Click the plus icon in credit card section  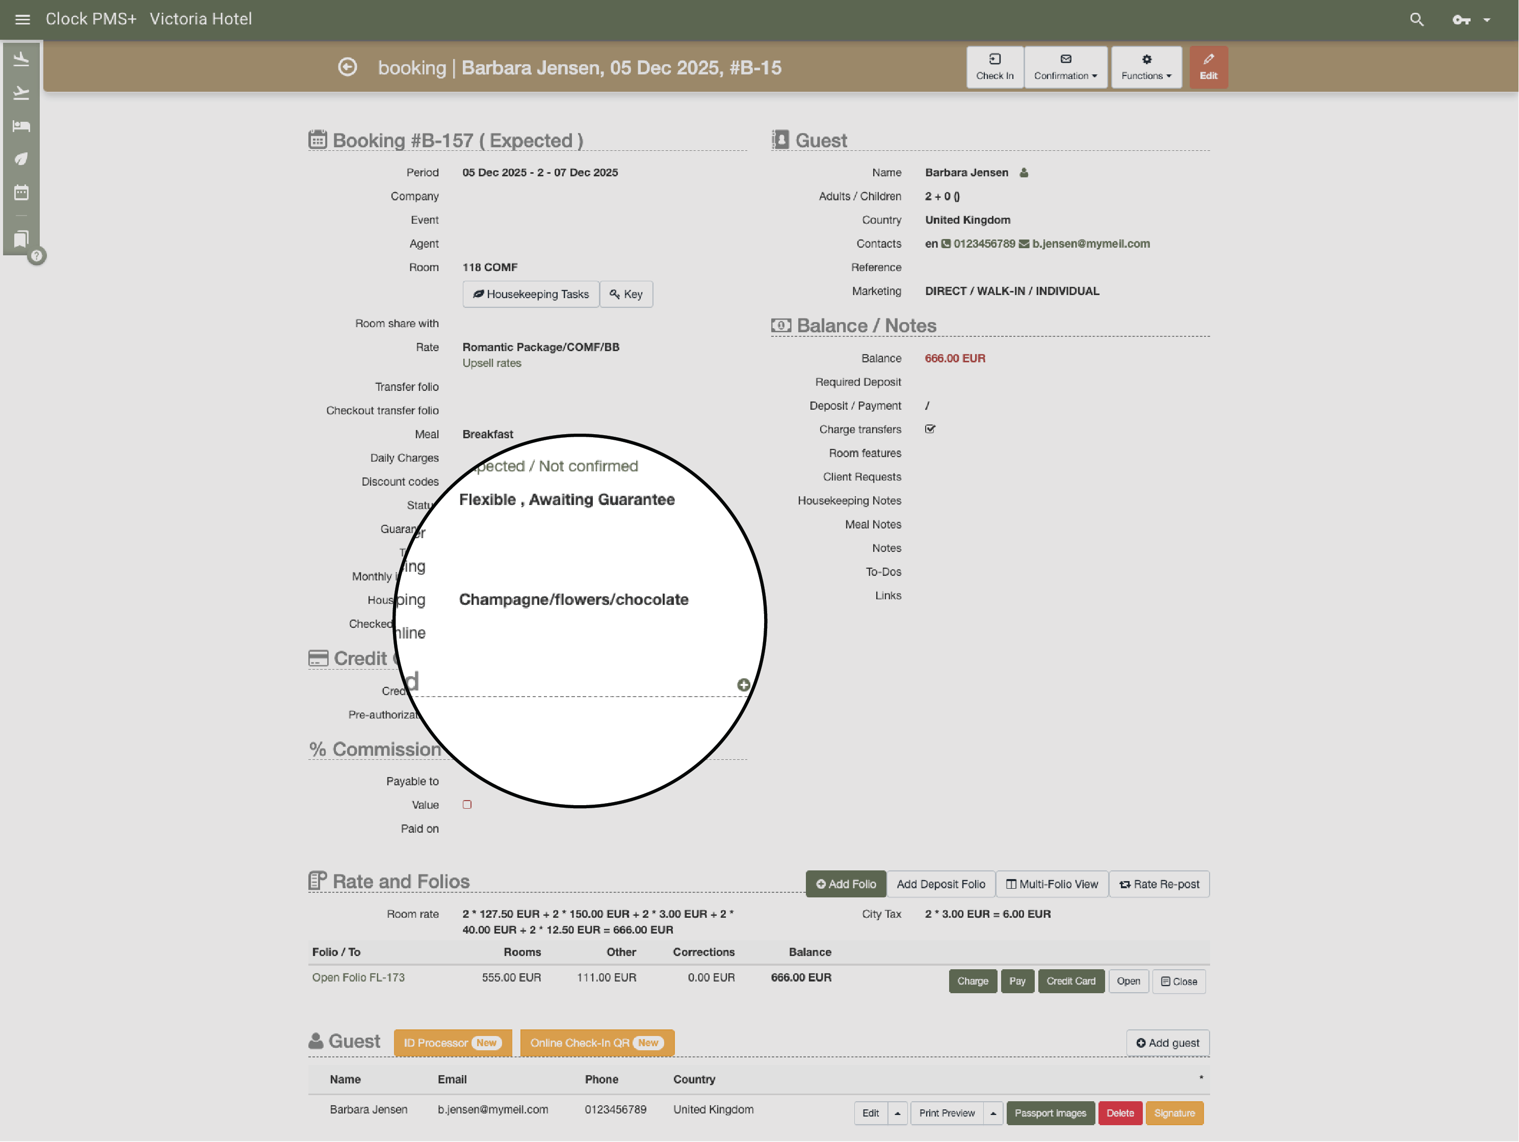click(743, 685)
